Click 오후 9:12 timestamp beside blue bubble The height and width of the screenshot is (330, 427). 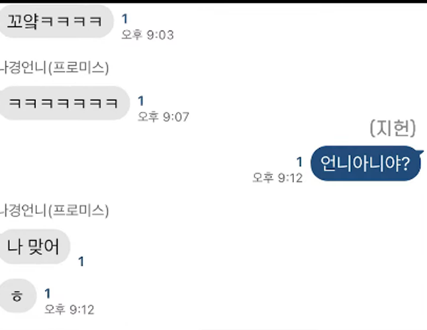tap(277, 178)
